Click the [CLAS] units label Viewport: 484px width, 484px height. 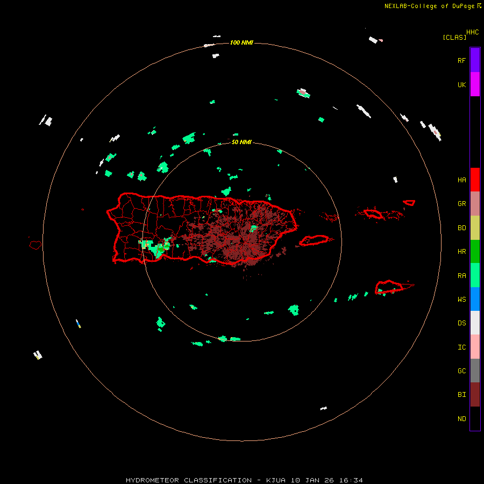(x=454, y=37)
